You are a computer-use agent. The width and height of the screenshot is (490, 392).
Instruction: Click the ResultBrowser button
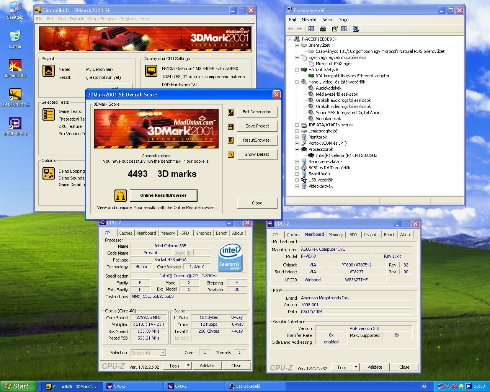pyautogui.click(x=257, y=140)
